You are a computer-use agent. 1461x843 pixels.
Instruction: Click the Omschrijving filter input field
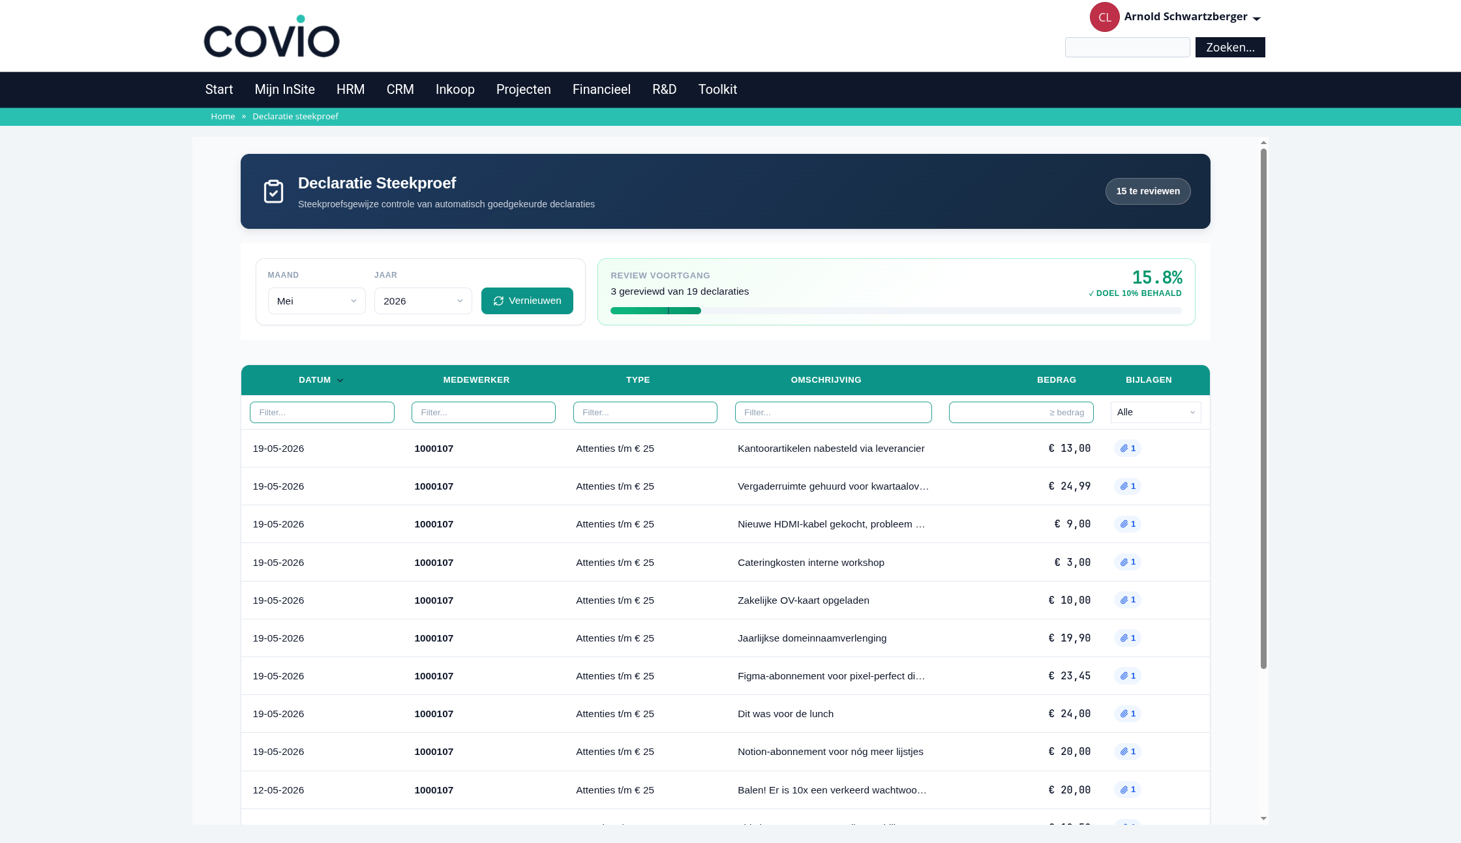834,412
